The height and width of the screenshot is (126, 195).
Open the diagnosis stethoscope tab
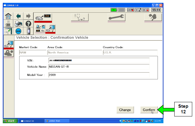(80, 18)
